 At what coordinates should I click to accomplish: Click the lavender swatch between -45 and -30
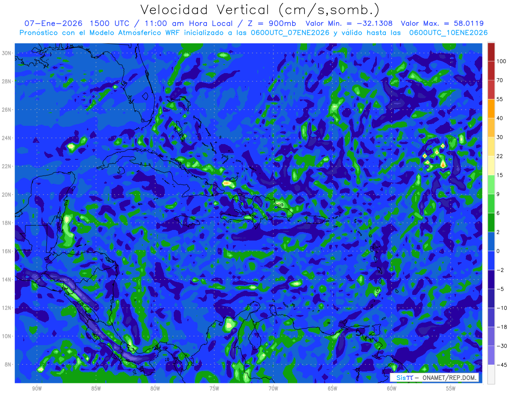491,355
